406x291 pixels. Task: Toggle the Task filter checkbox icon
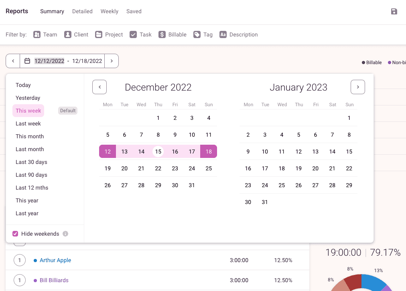coord(133,35)
